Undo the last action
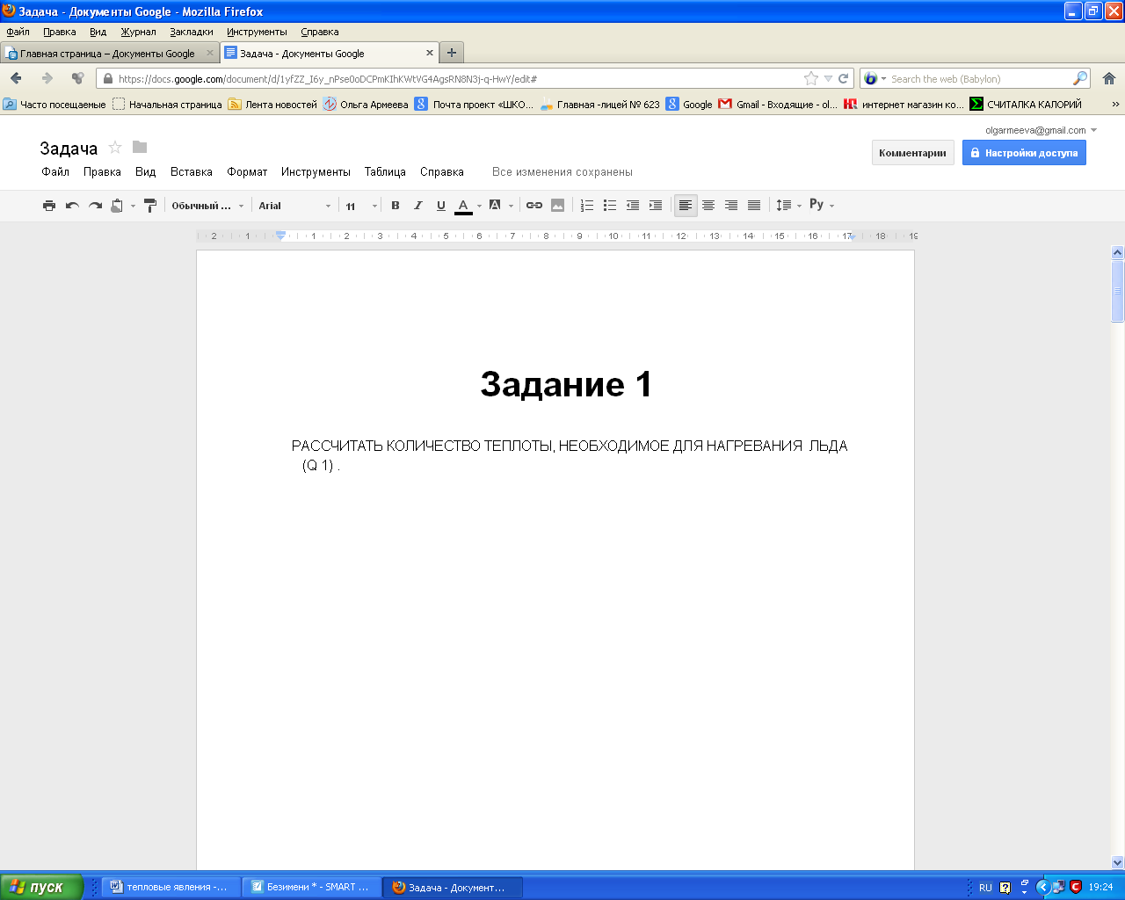 point(72,206)
